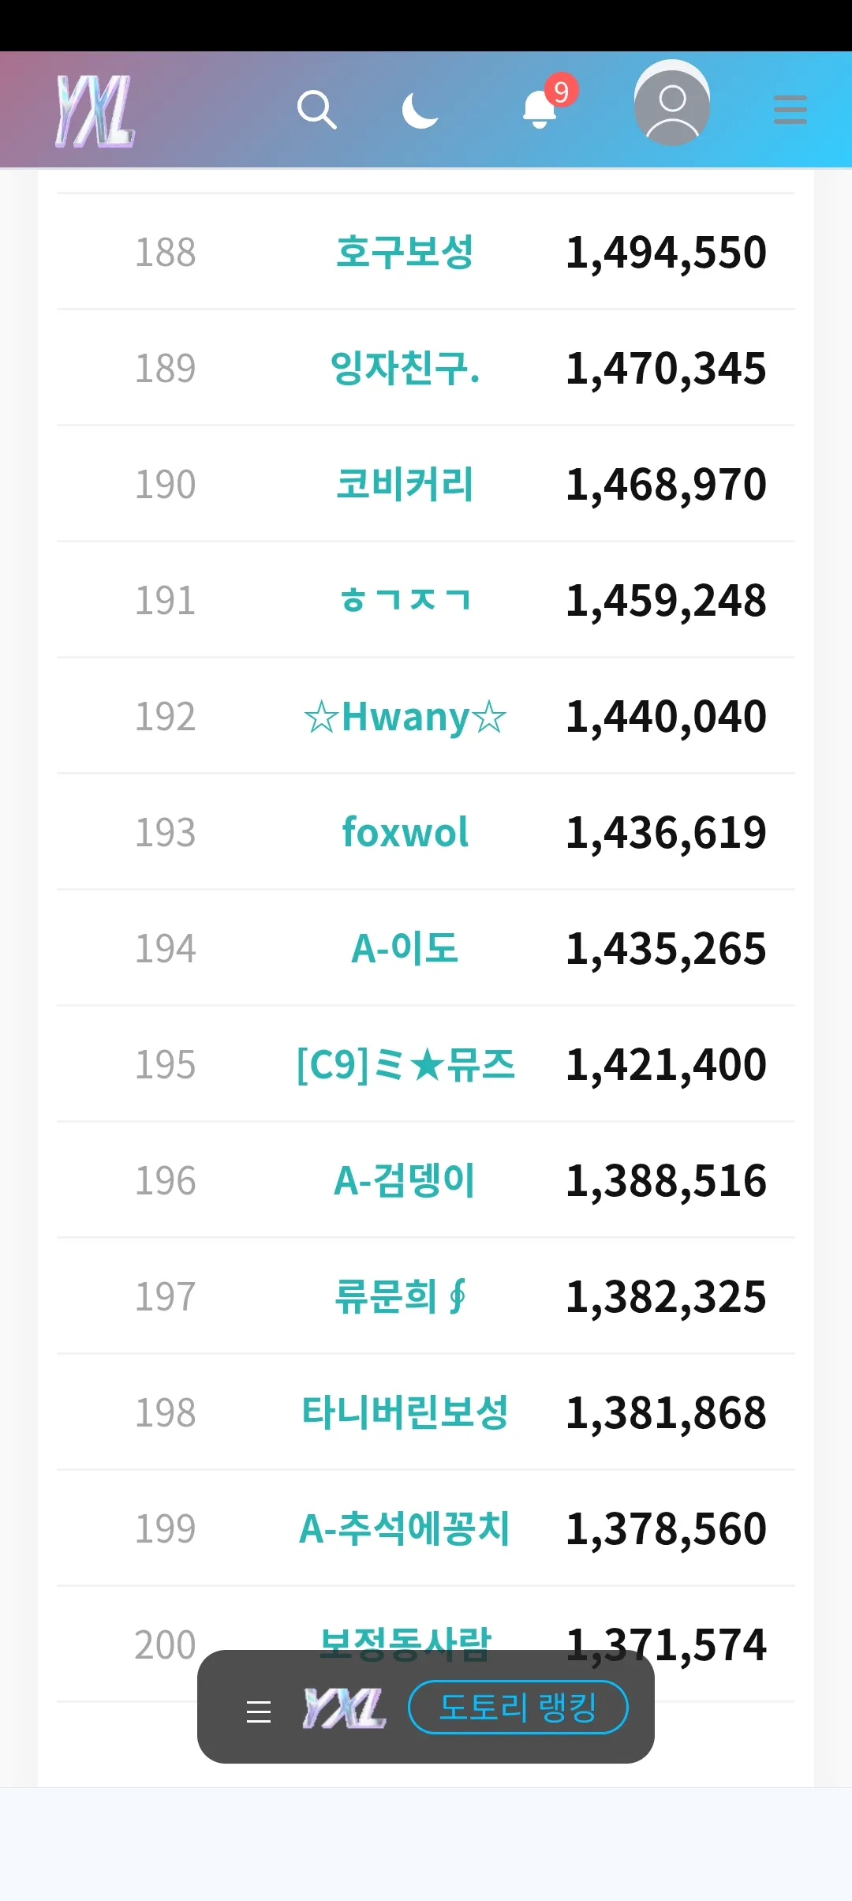Viewport: 852px width, 1901px height.
Task: Click the A-추석에꽁치 username
Action: 405,1529
